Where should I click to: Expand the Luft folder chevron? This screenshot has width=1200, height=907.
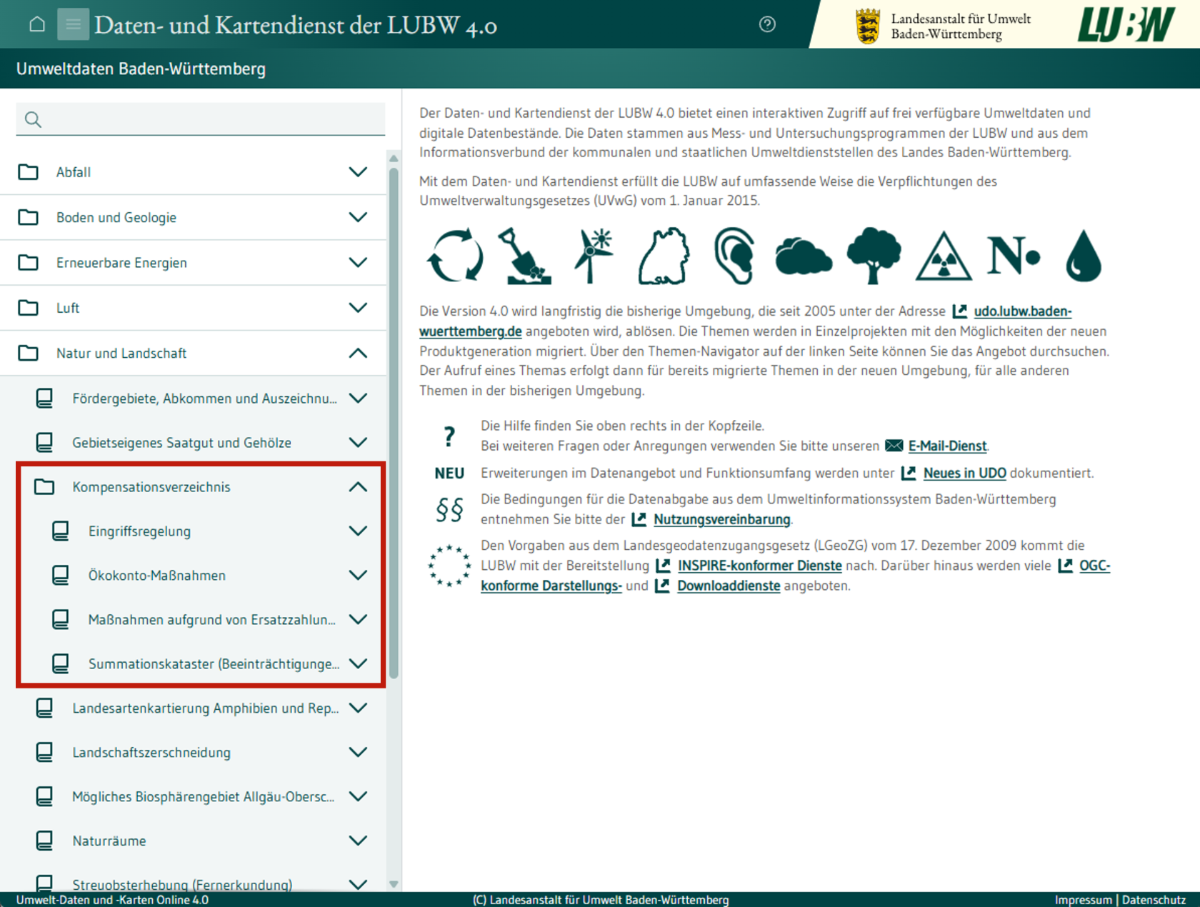(x=358, y=308)
